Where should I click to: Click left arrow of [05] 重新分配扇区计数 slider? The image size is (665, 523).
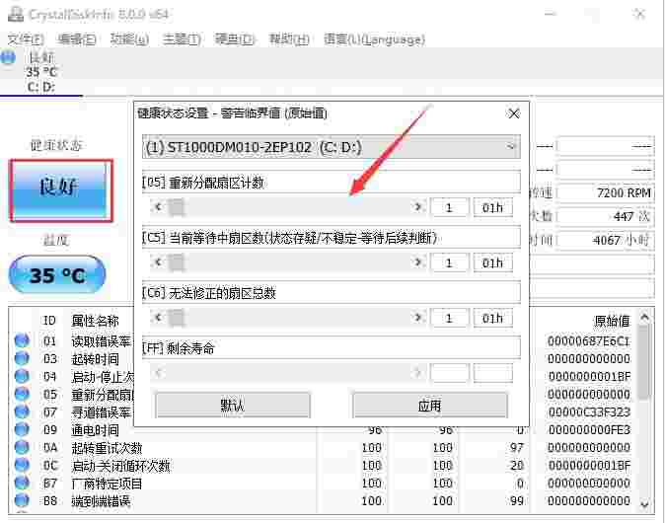point(158,207)
